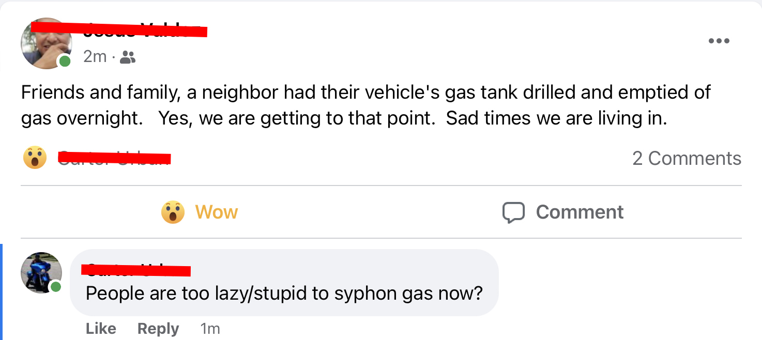
Task: Click the Wow emoji in the reactions summary
Action: (35, 158)
